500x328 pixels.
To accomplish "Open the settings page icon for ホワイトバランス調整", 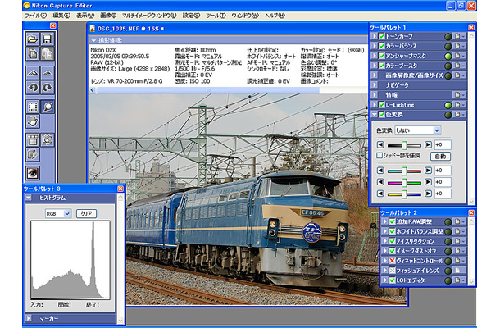I will point(458,231).
